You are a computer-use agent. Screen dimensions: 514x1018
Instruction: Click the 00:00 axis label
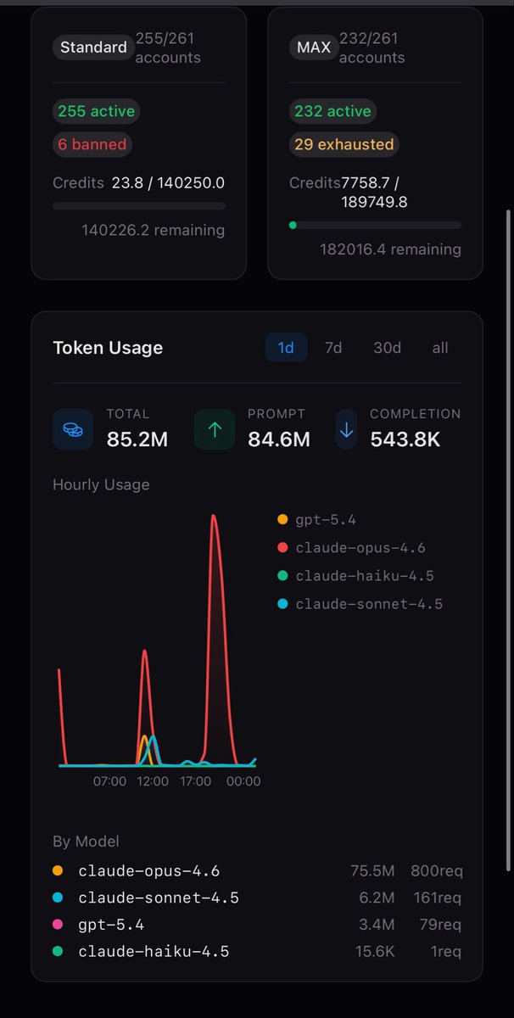tap(244, 781)
